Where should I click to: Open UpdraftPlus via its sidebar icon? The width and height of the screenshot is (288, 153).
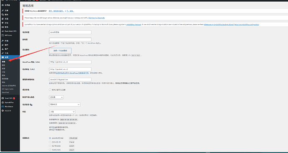point(3,102)
